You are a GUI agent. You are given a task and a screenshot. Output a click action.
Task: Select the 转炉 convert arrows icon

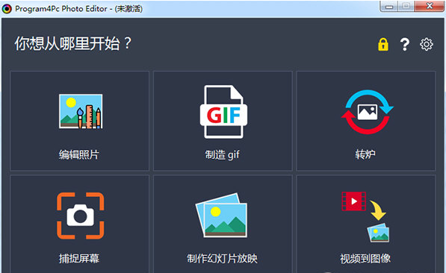368,112
